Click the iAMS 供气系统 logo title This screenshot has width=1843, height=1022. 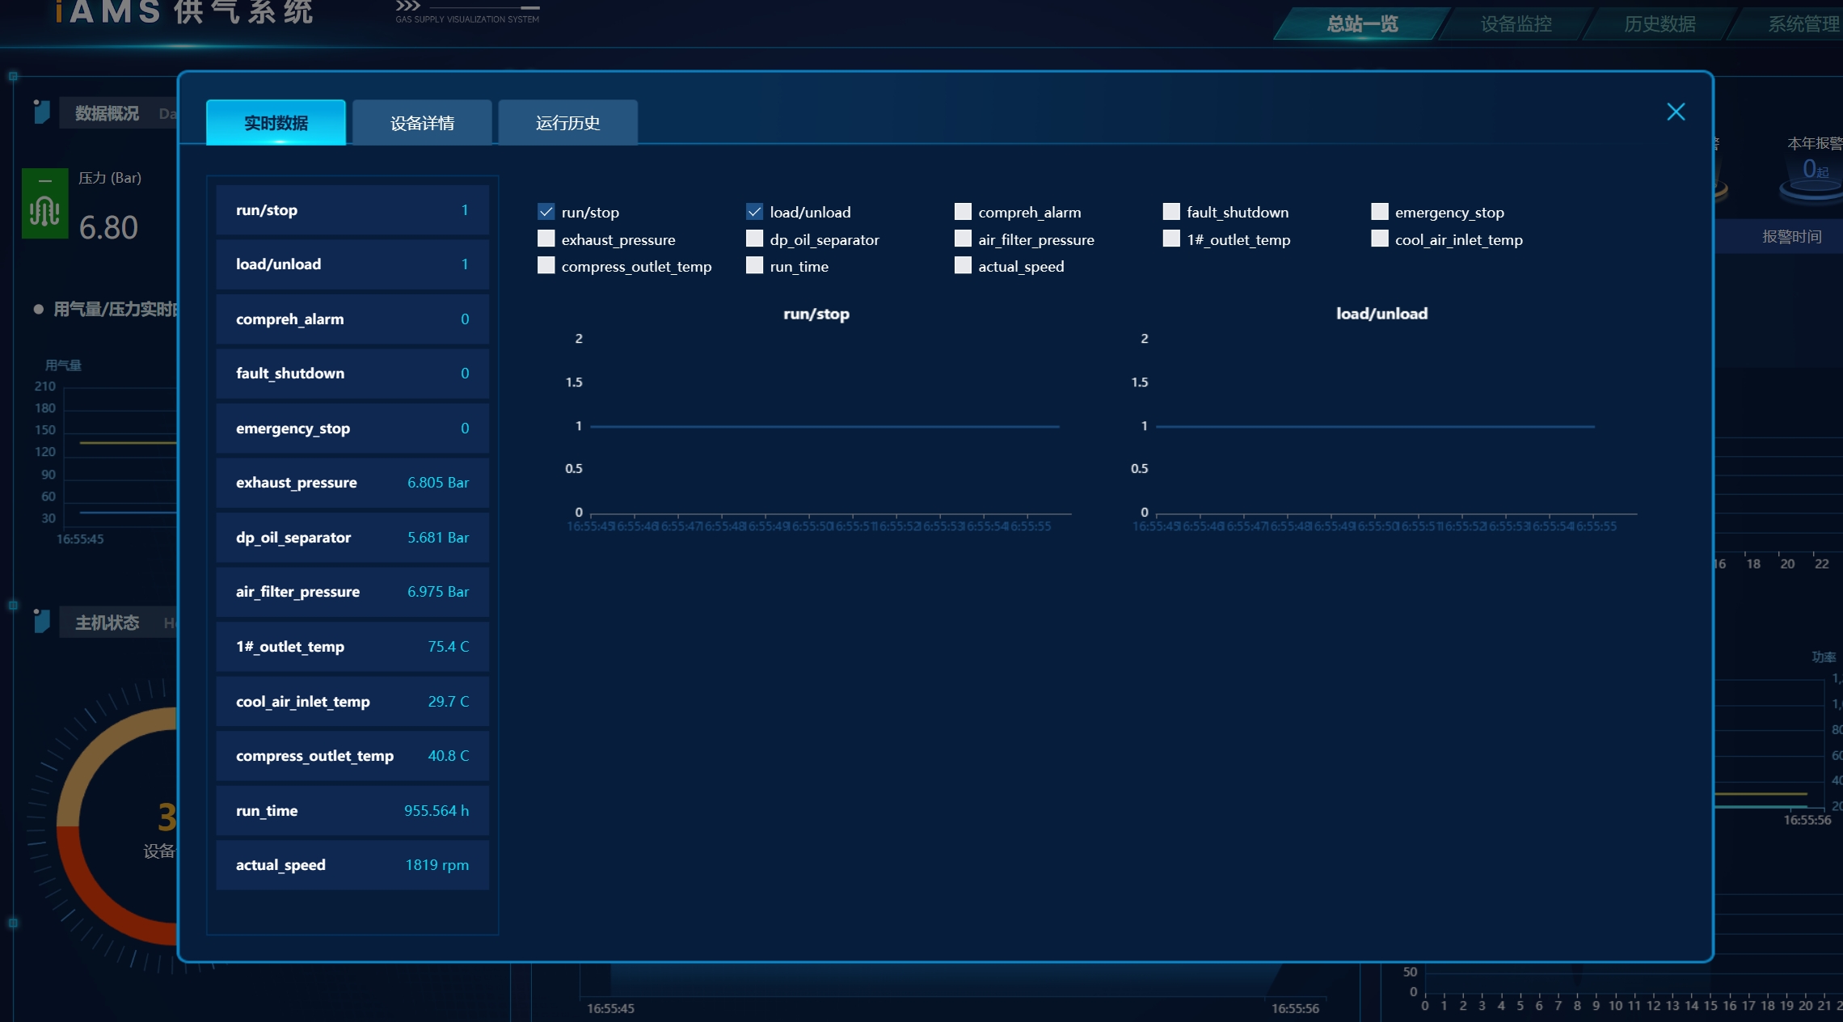(x=184, y=12)
